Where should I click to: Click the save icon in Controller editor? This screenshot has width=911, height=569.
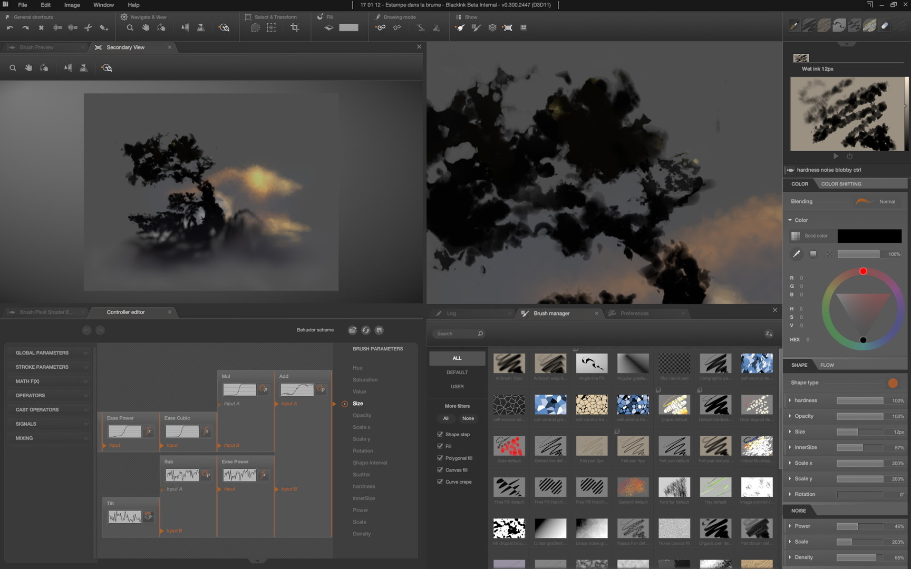[x=379, y=330]
